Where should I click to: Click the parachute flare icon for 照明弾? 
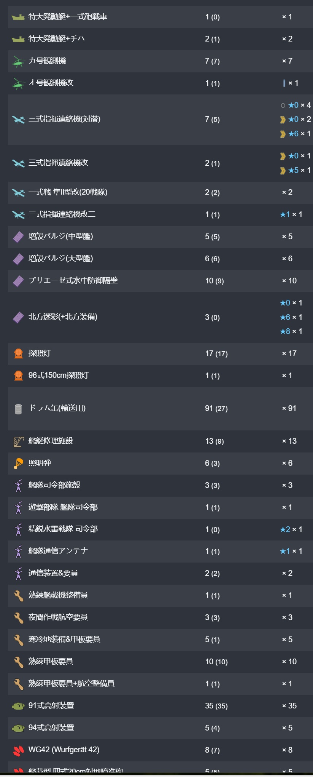coord(18,463)
